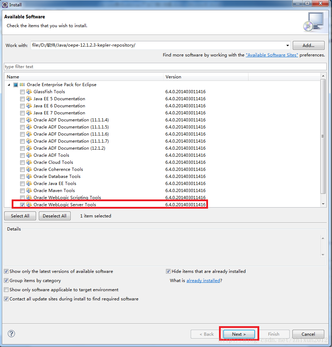The width and height of the screenshot is (332, 347).
Task: Click the Java EE 7 Documentation feature icon
Action: pyautogui.click(x=29, y=113)
